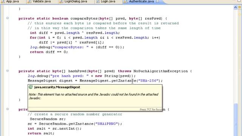Select the LoginDialog.java tab
This screenshot has width=242, height=136.
(x=76, y=2)
